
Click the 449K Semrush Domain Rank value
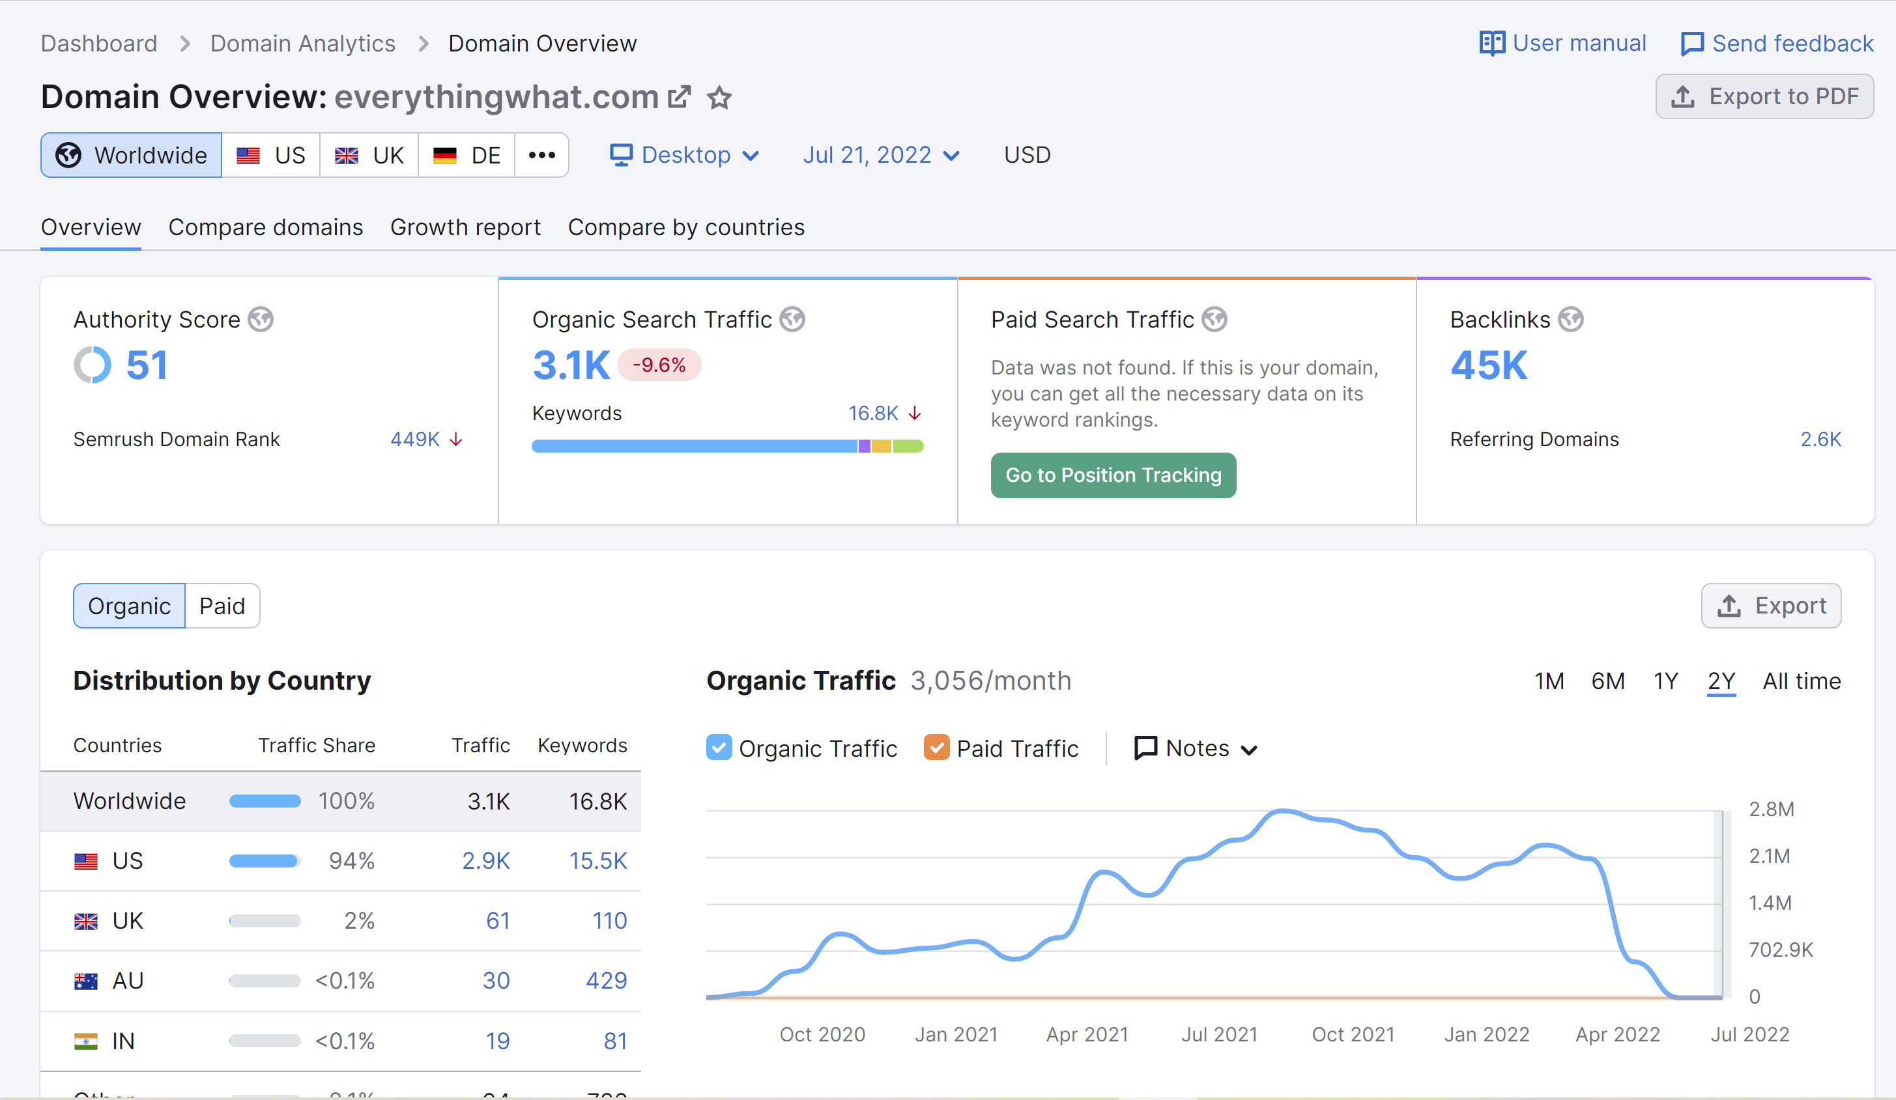coord(415,439)
